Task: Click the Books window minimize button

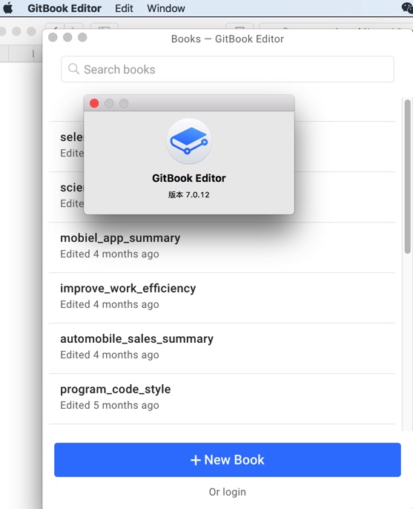Action: tap(67, 37)
